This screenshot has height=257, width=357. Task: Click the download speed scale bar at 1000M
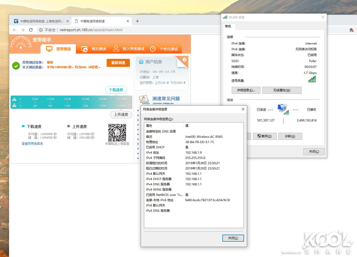point(122,99)
